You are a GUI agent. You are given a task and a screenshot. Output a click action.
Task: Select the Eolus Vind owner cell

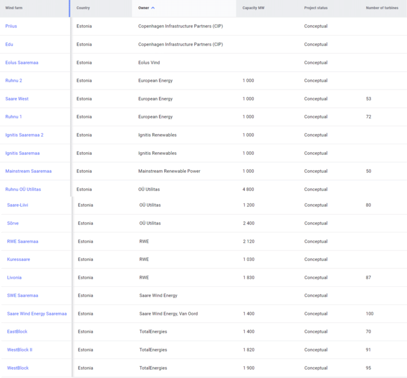pyautogui.click(x=149, y=63)
